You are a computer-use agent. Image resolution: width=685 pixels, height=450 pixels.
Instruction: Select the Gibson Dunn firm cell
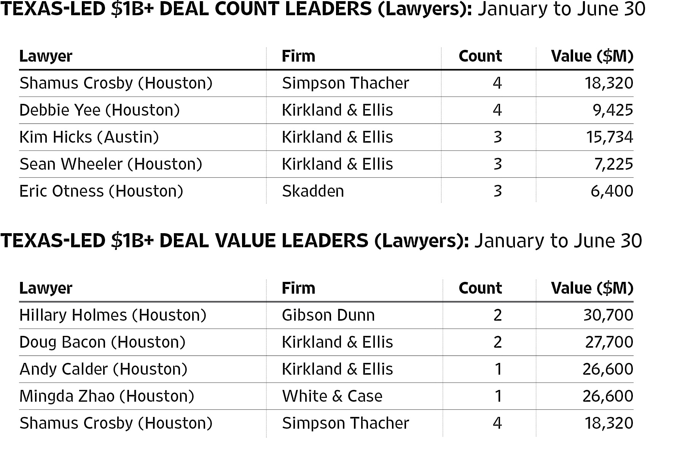(x=328, y=315)
